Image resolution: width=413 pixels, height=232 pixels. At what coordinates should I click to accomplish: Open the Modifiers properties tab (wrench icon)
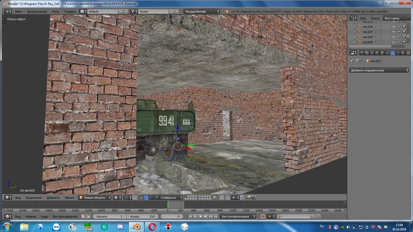pos(392,53)
